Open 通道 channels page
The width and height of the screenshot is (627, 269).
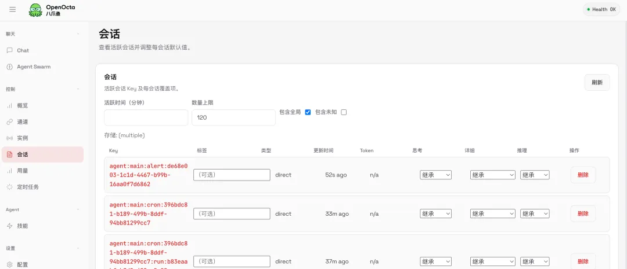(23, 121)
